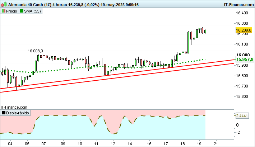Click date label 21 on time axis
Image resolution: width=255 pixels, height=147 pixels.
(x=216, y=144)
